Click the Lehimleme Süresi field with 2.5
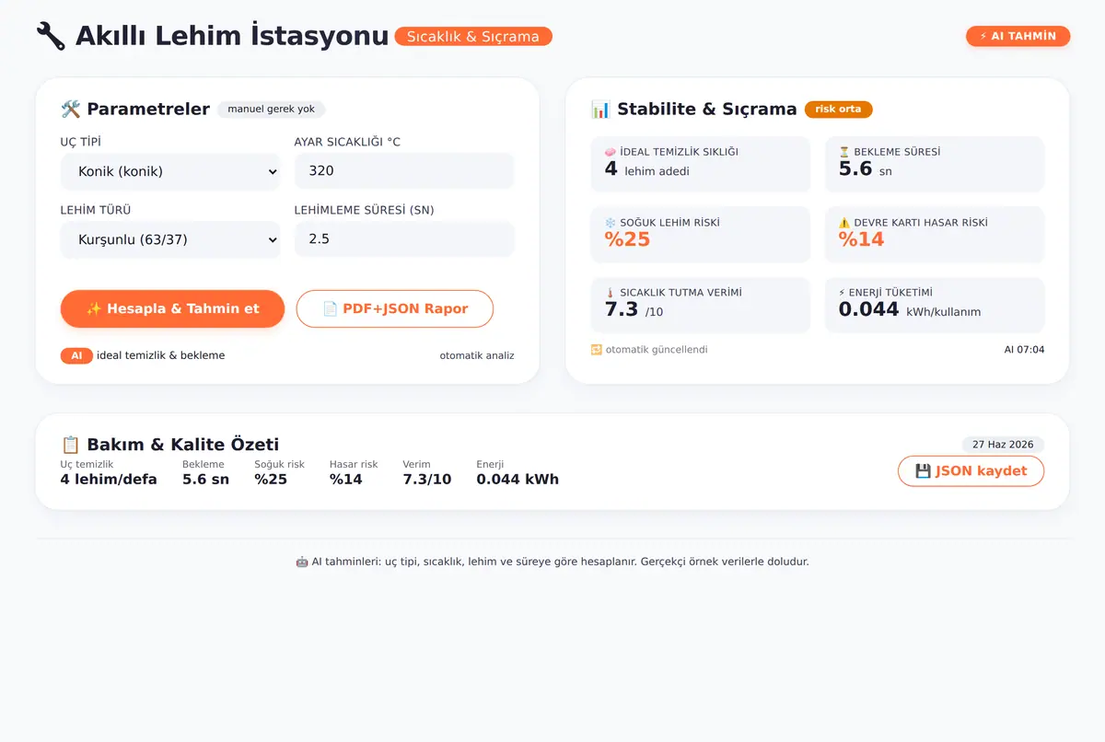 pos(404,239)
